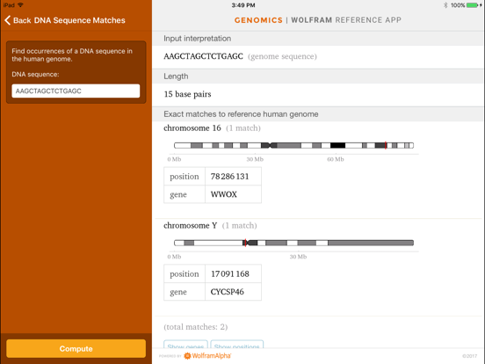Click gene name WWOX
This screenshot has width=485, height=364.
pyautogui.click(x=224, y=194)
